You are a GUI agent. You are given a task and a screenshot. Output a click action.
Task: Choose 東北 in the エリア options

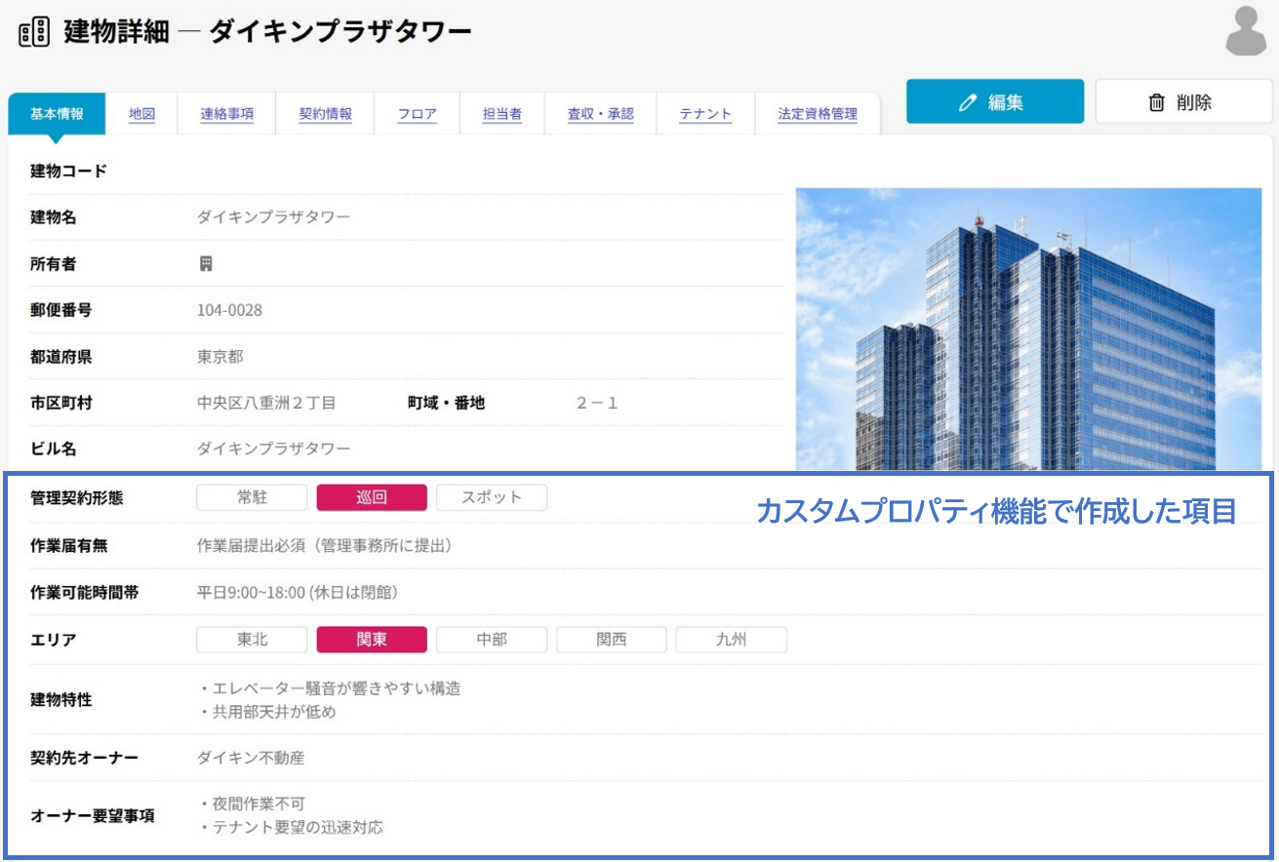coord(252,640)
